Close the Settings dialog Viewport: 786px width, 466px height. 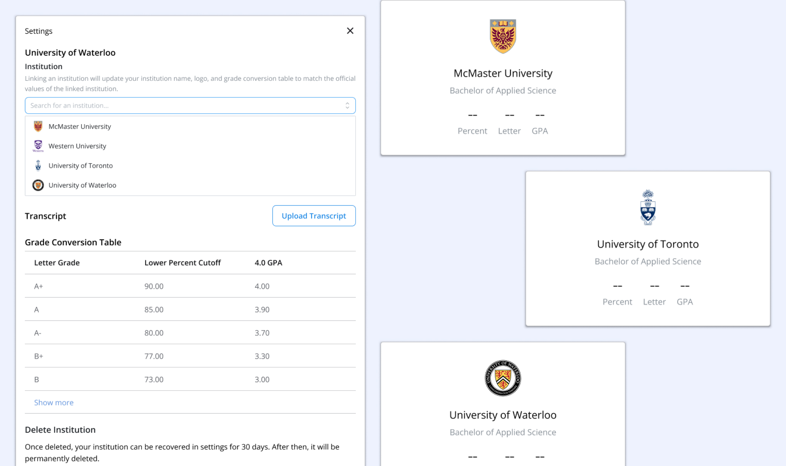pyautogui.click(x=350, y=31)
